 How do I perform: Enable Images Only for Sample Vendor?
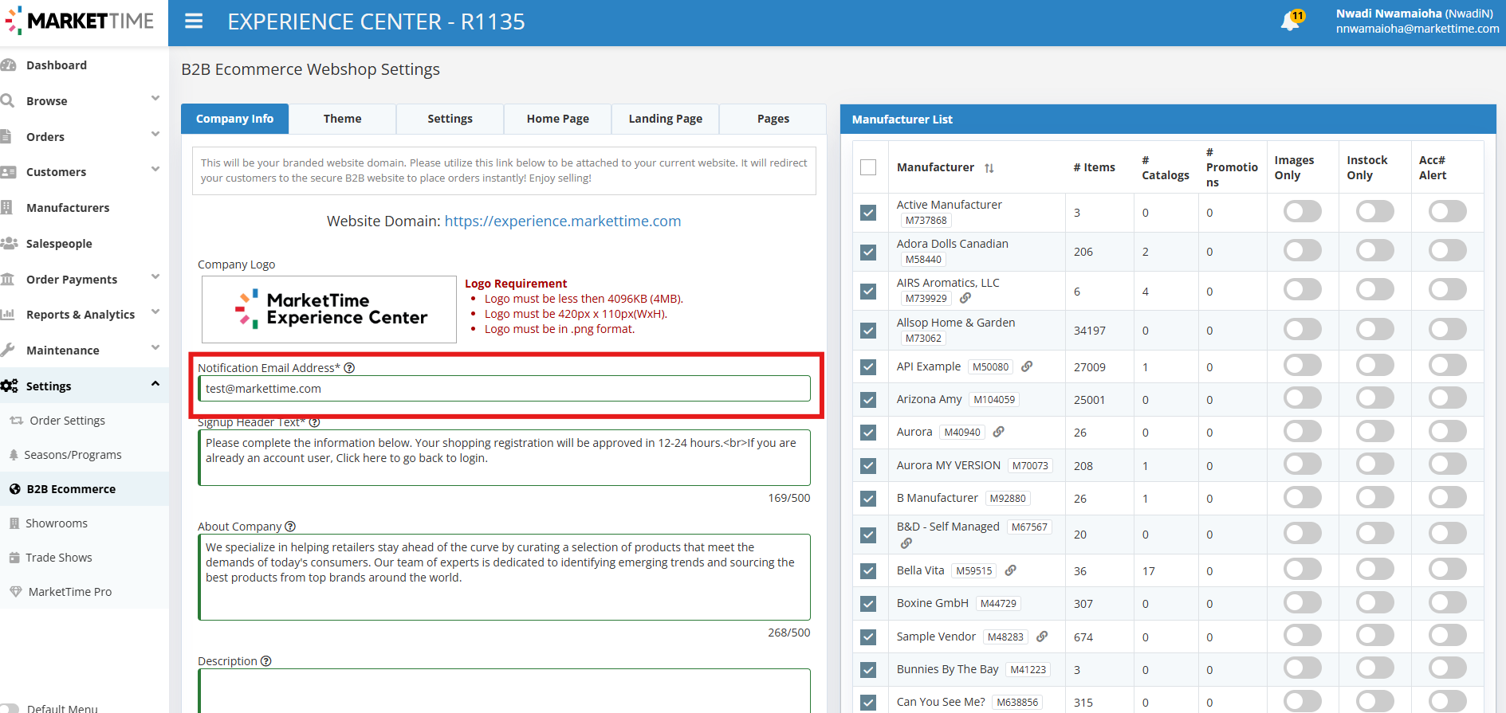coord(1303,635)
